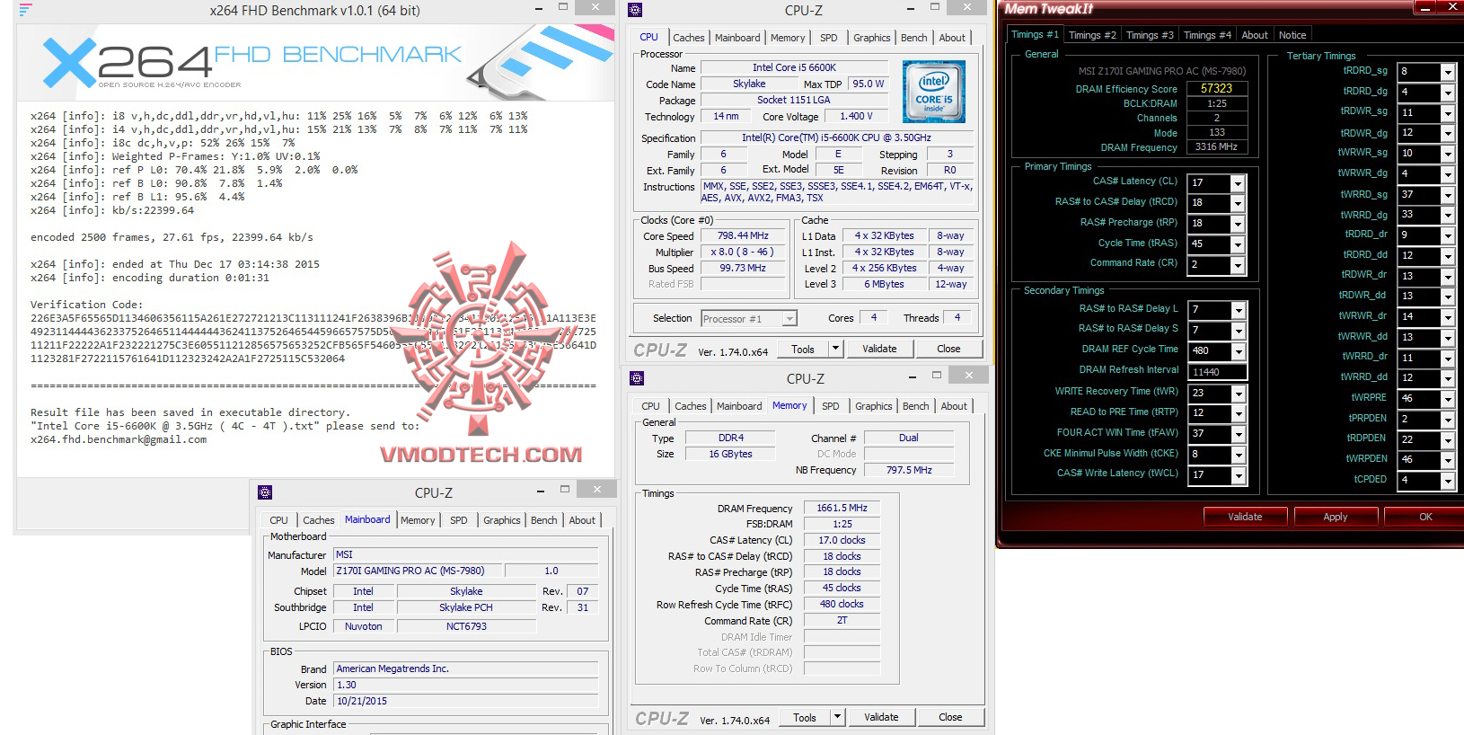Switch to Timings #3 tab in Mem TweakIt
1464x735 pixels.
click(x=1150, y=35)
